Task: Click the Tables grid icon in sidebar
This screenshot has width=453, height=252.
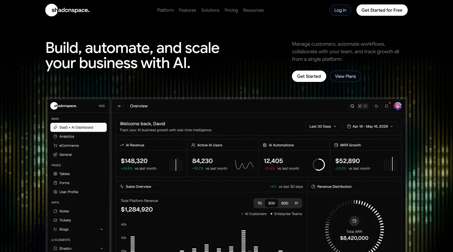Action: click(x=55, y=174)
